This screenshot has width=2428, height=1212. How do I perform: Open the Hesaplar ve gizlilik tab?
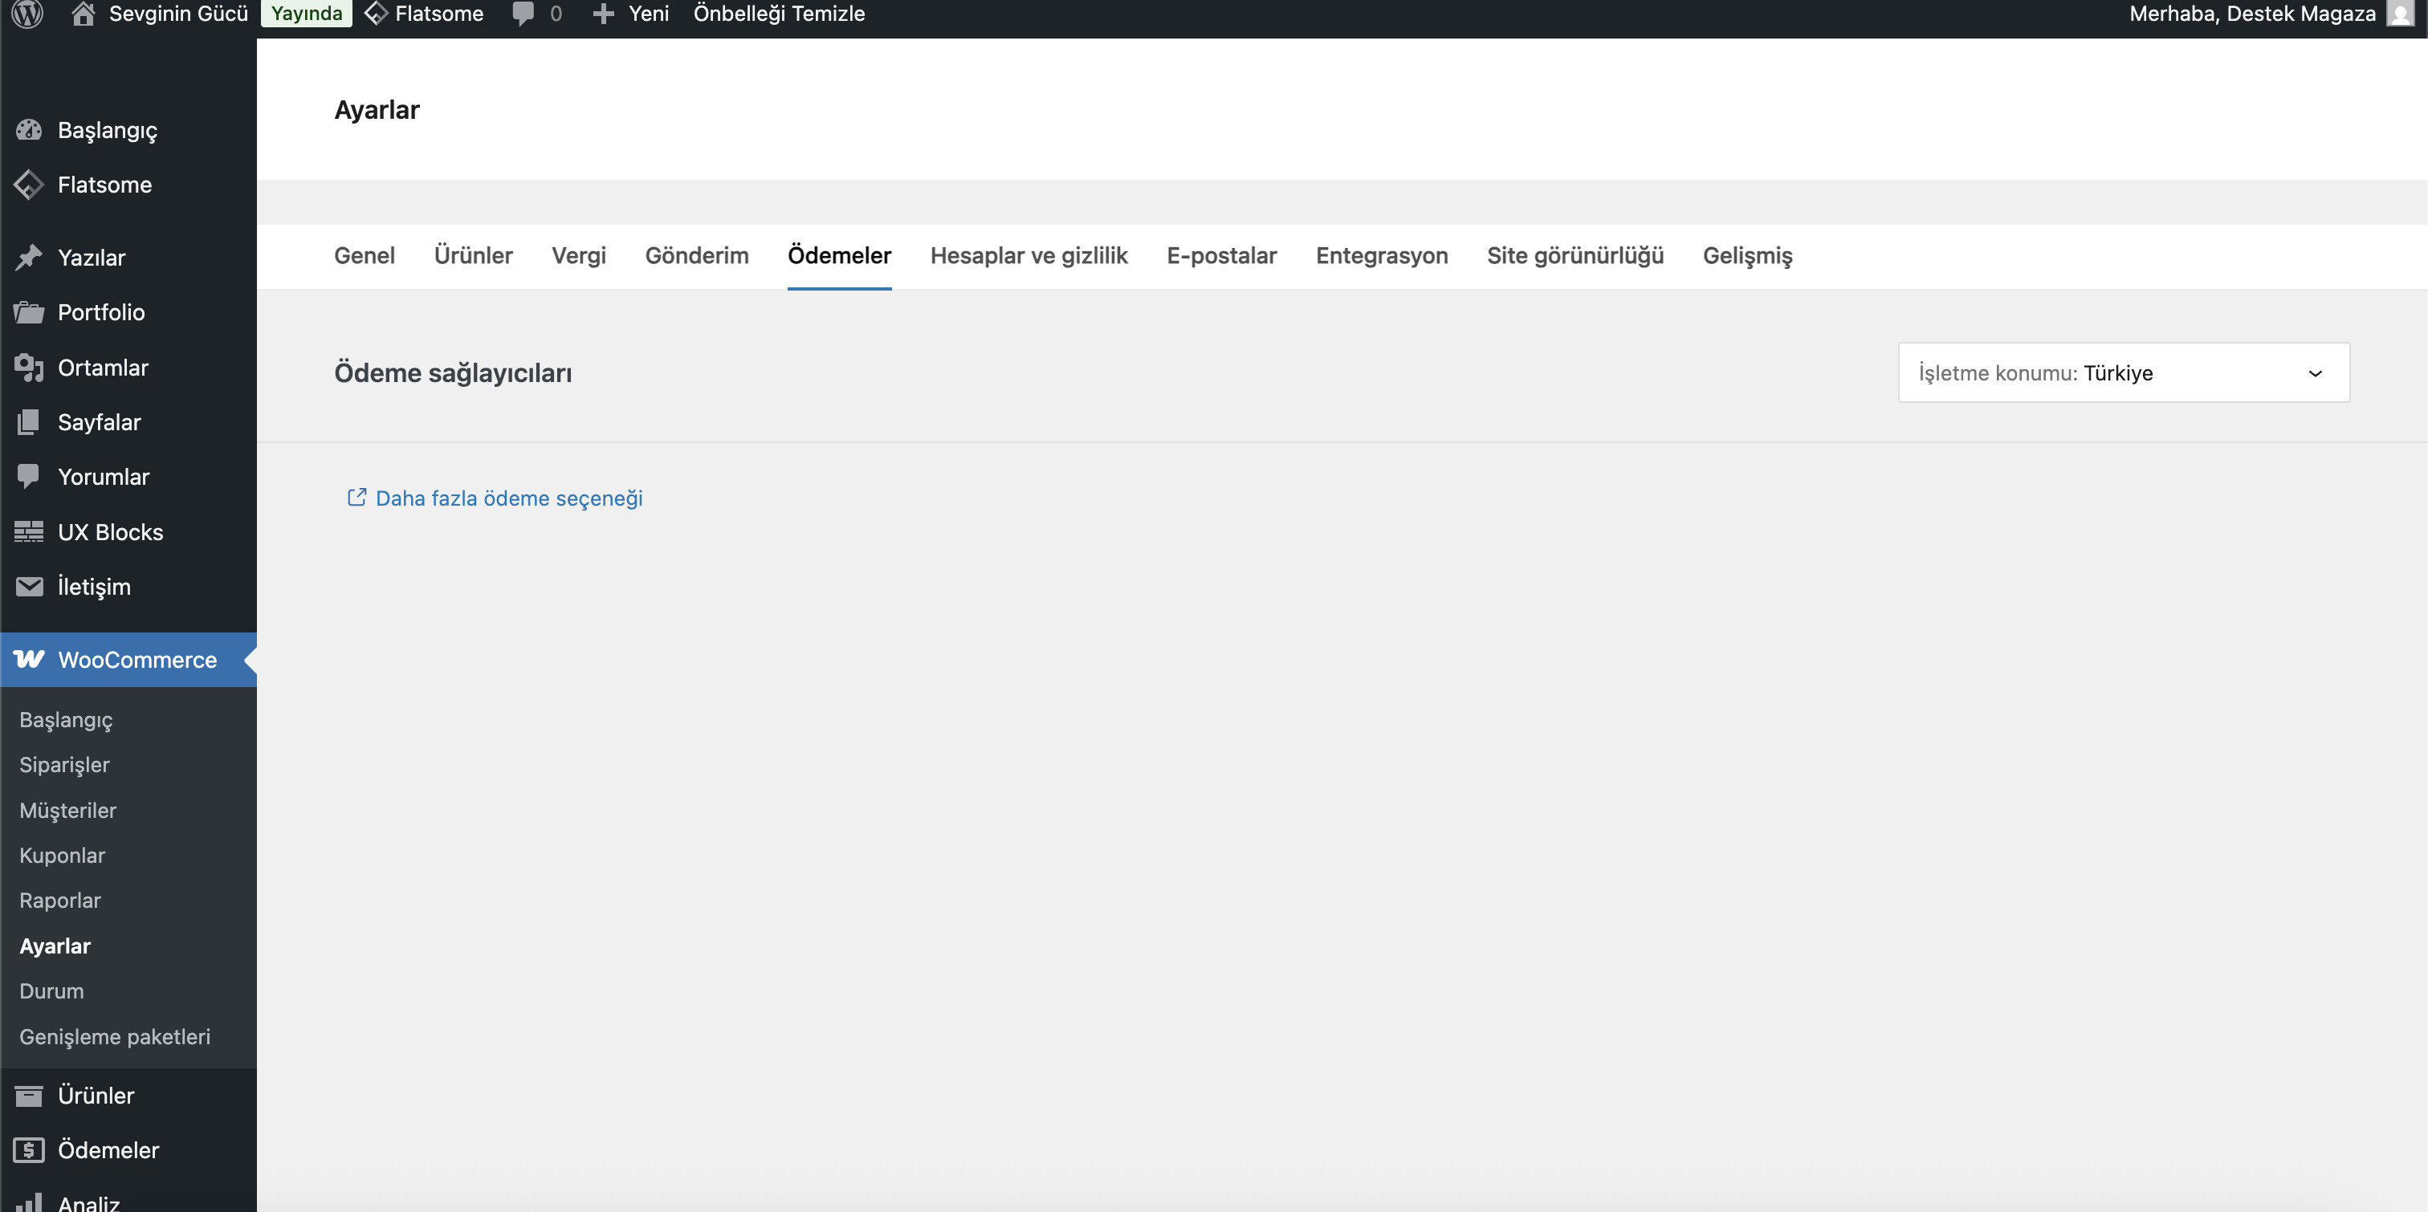coord(1029,255)
